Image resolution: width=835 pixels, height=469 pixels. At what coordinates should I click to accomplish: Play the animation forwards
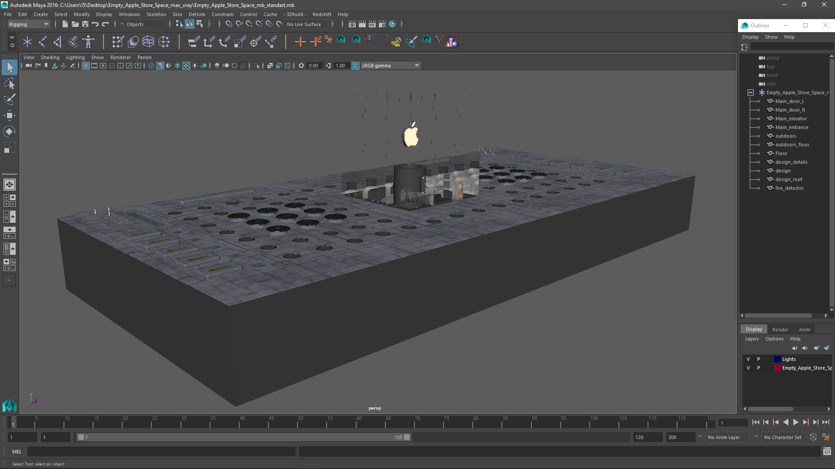pyautogui.click(x=796, y=422)
